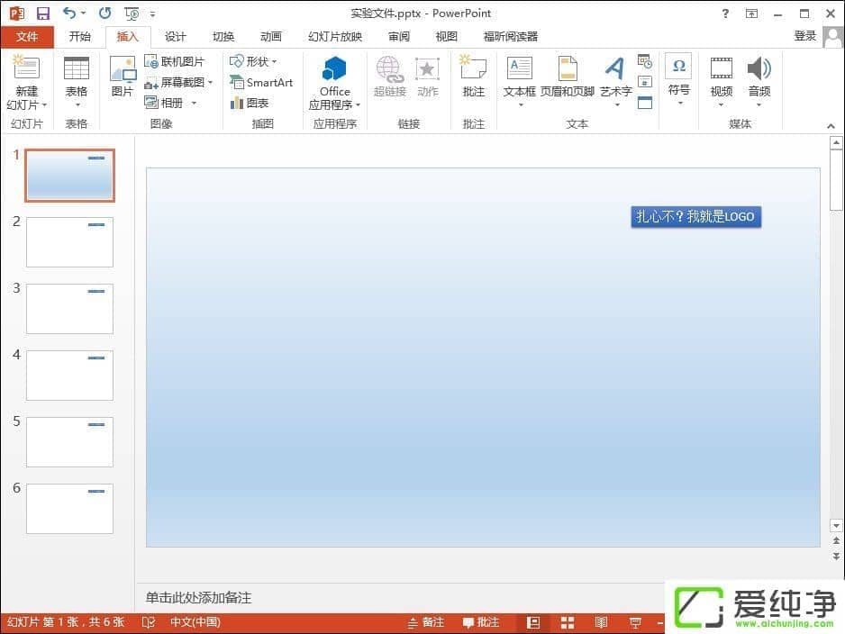
Task: Insert a picture using the 图片 icon
Action: [122, 79]
